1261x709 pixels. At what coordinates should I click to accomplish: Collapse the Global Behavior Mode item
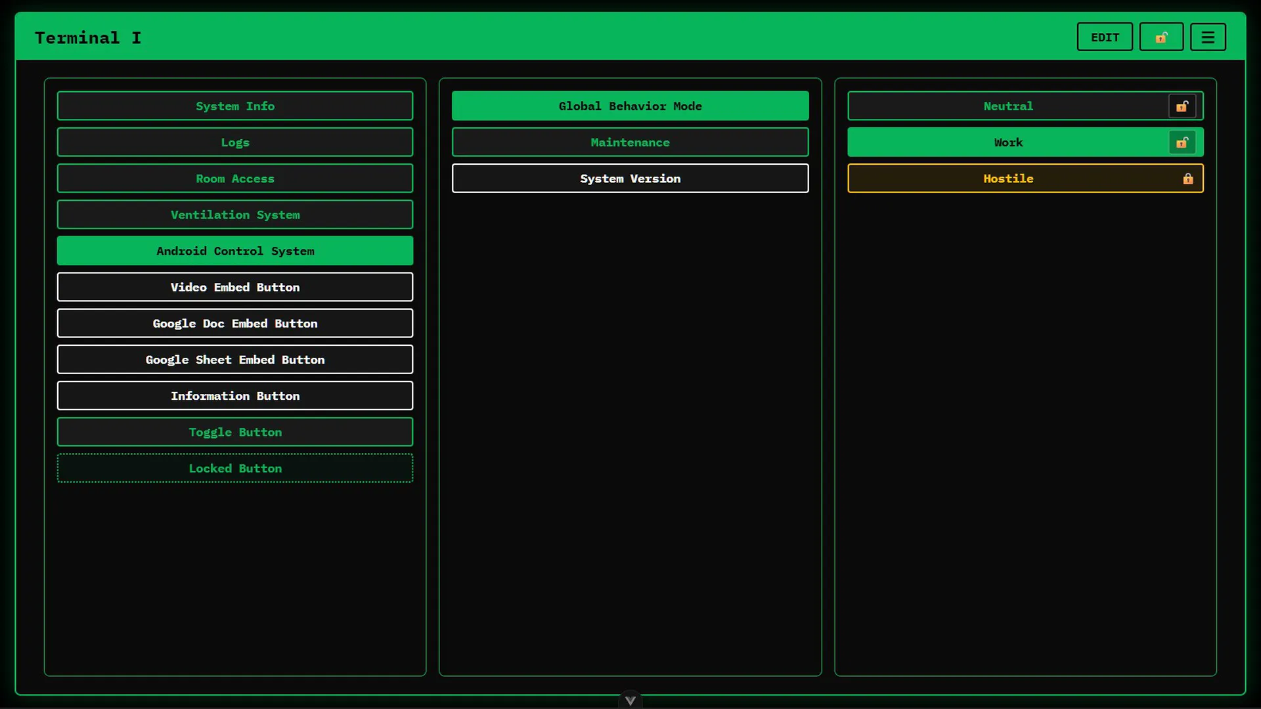[x=630, y=106]
